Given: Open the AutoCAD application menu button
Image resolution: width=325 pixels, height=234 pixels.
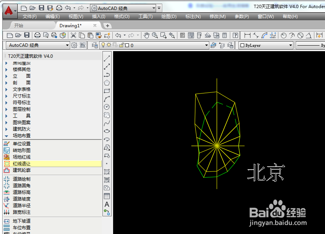Looking at the screenshot, I should point(10,11).
